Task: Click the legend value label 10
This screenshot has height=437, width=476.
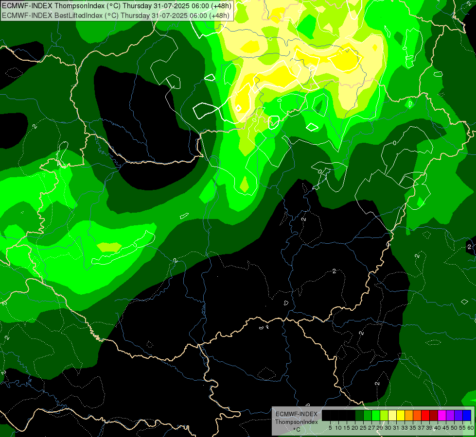Action: pyautogui.click(x=338, y=428)
